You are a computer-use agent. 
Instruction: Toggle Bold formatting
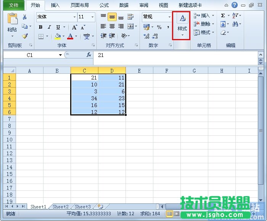click(40, 27)
